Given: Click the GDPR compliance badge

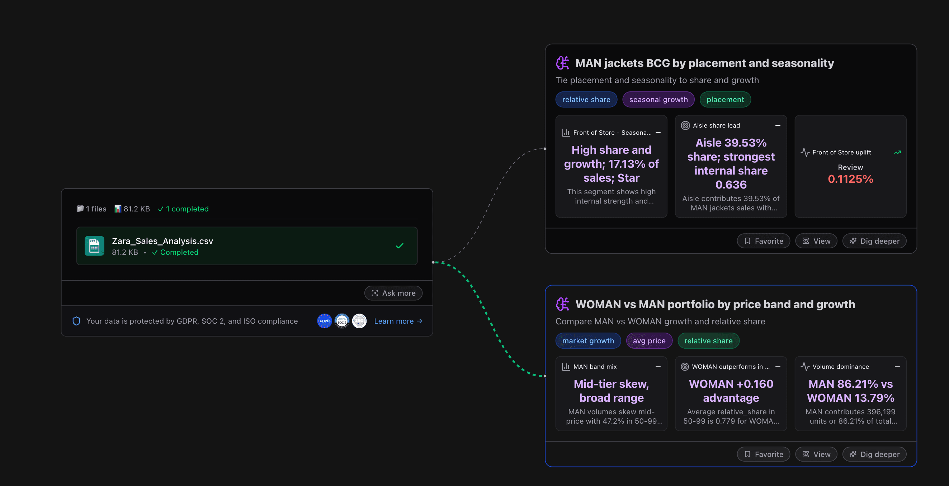Looking at the screenshot, I should 325,321.
